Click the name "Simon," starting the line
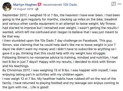 click(x=7, y=45)
